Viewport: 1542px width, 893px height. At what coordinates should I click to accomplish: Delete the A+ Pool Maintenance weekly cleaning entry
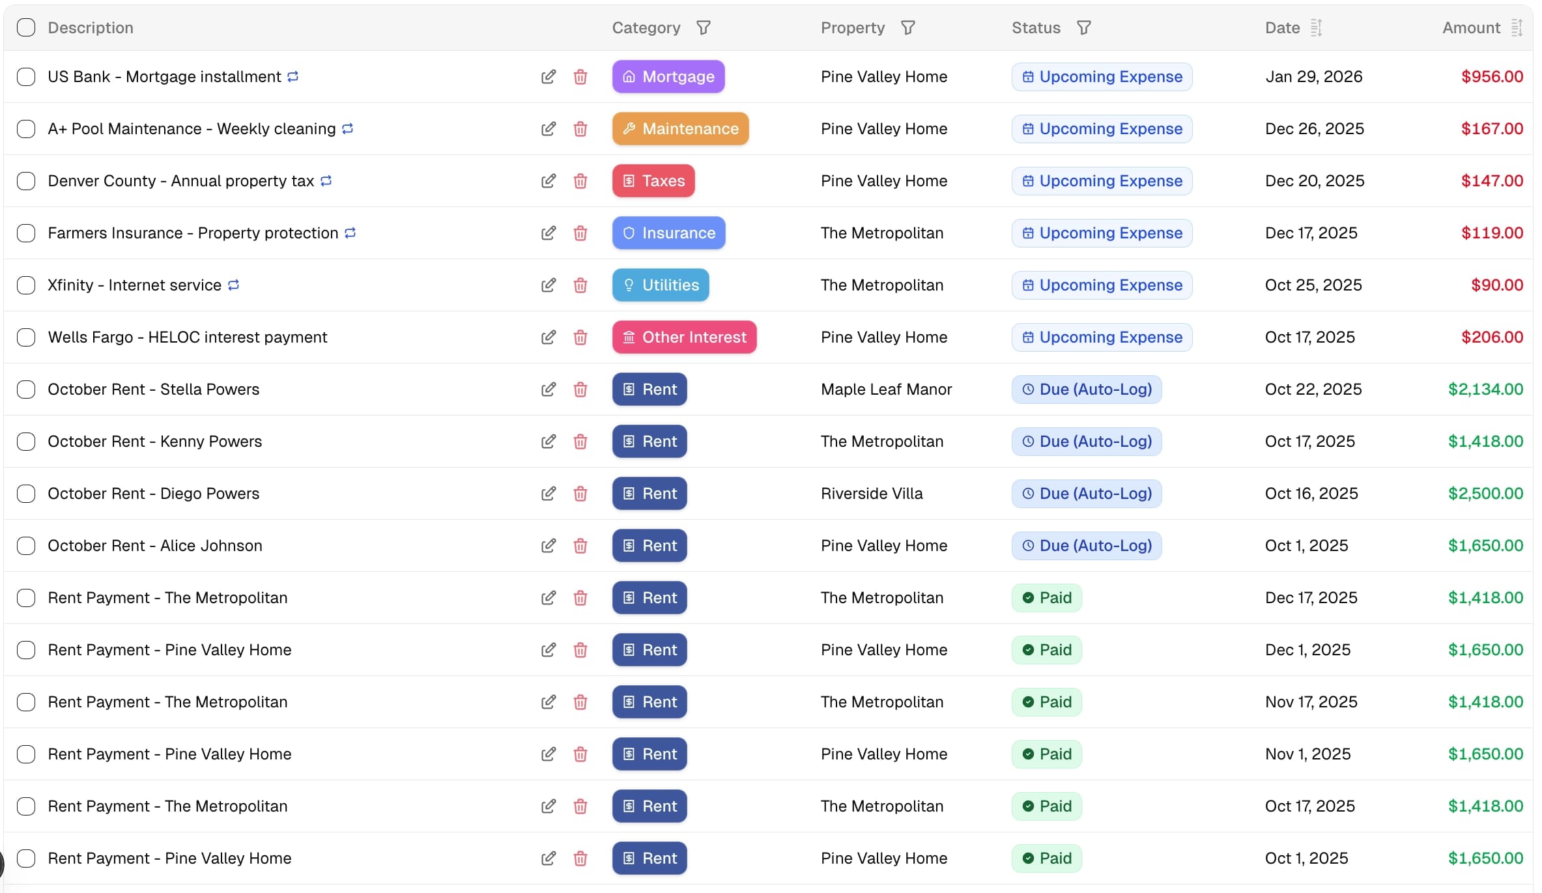tap(581, 129)
